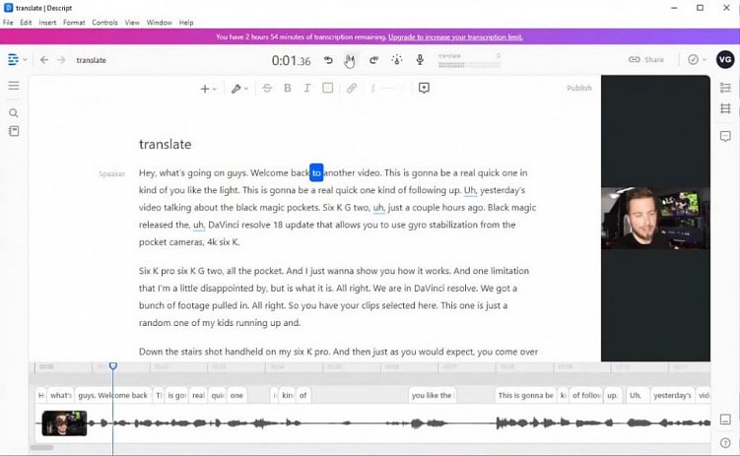
Task: Toggle the timeline panel icon at bottom right
Action: tap(725, 420)
